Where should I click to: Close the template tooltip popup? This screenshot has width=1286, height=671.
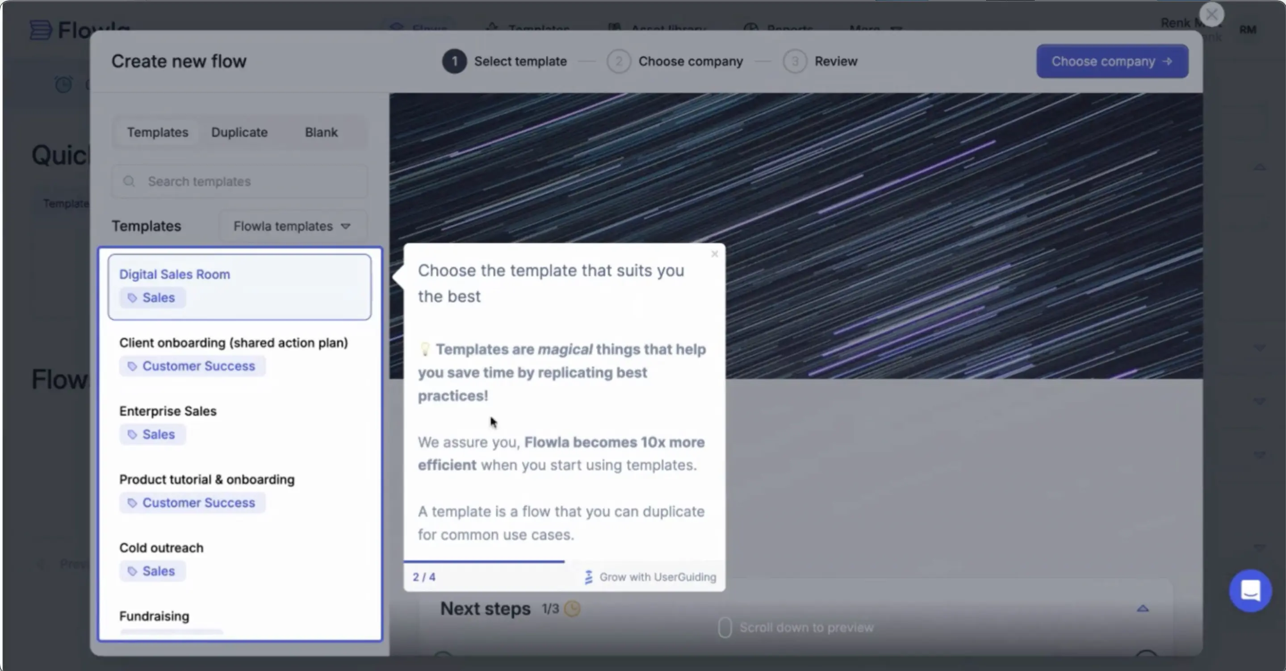(x=714, y=254)
